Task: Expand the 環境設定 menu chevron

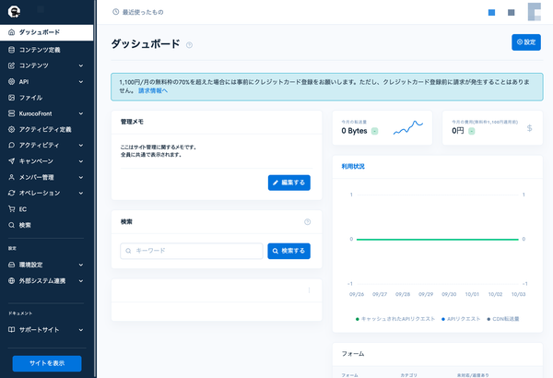Action: (81, 265)
